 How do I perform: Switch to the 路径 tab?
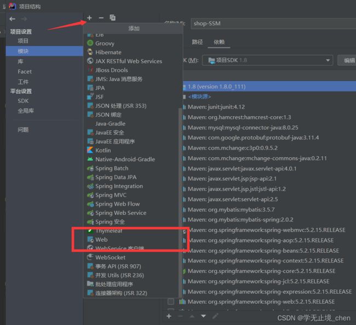pyautogui.click(x=197, y=42)
